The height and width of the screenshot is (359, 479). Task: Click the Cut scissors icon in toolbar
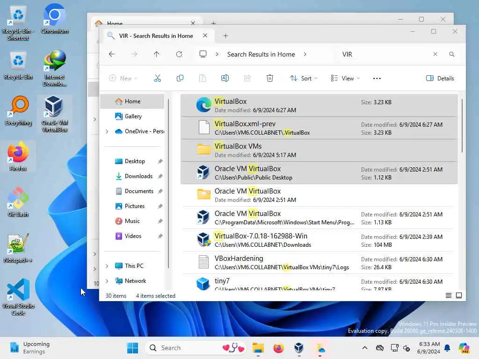tap(157, 79)
